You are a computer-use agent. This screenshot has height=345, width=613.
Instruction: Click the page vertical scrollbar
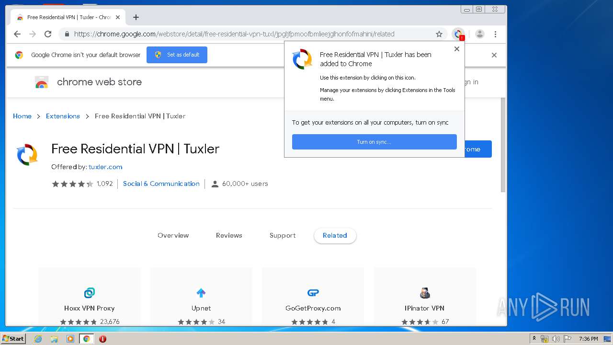pyautogui.click(x=503, y=145)
